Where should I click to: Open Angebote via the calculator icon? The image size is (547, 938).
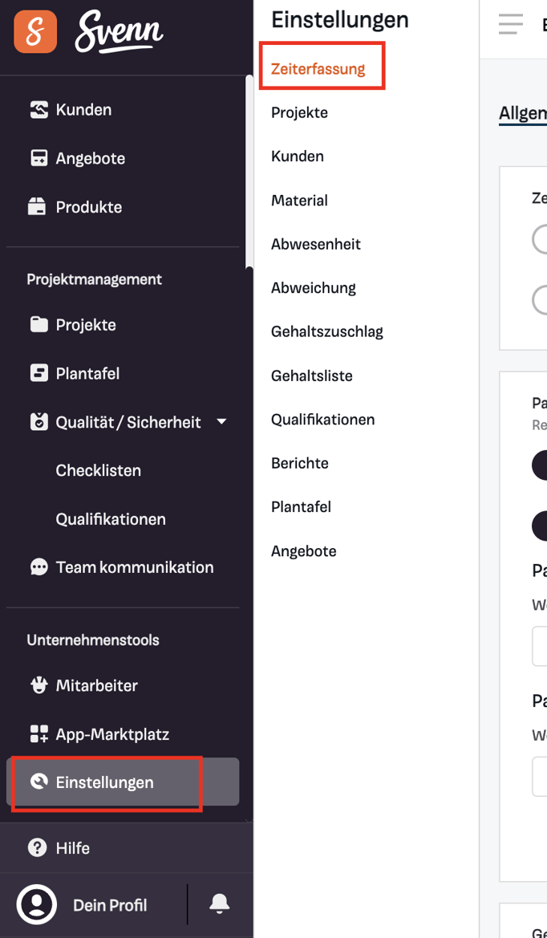click(x=38, y=159)
